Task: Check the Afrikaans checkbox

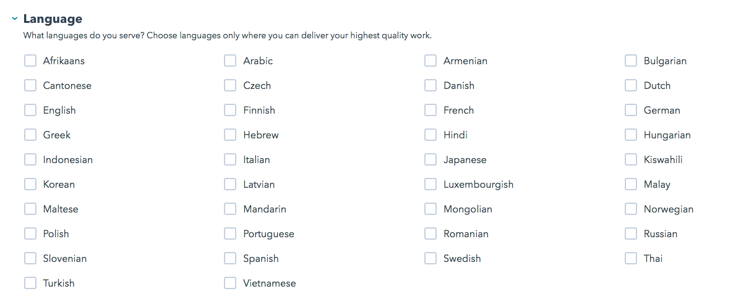Action: [30, 61]
